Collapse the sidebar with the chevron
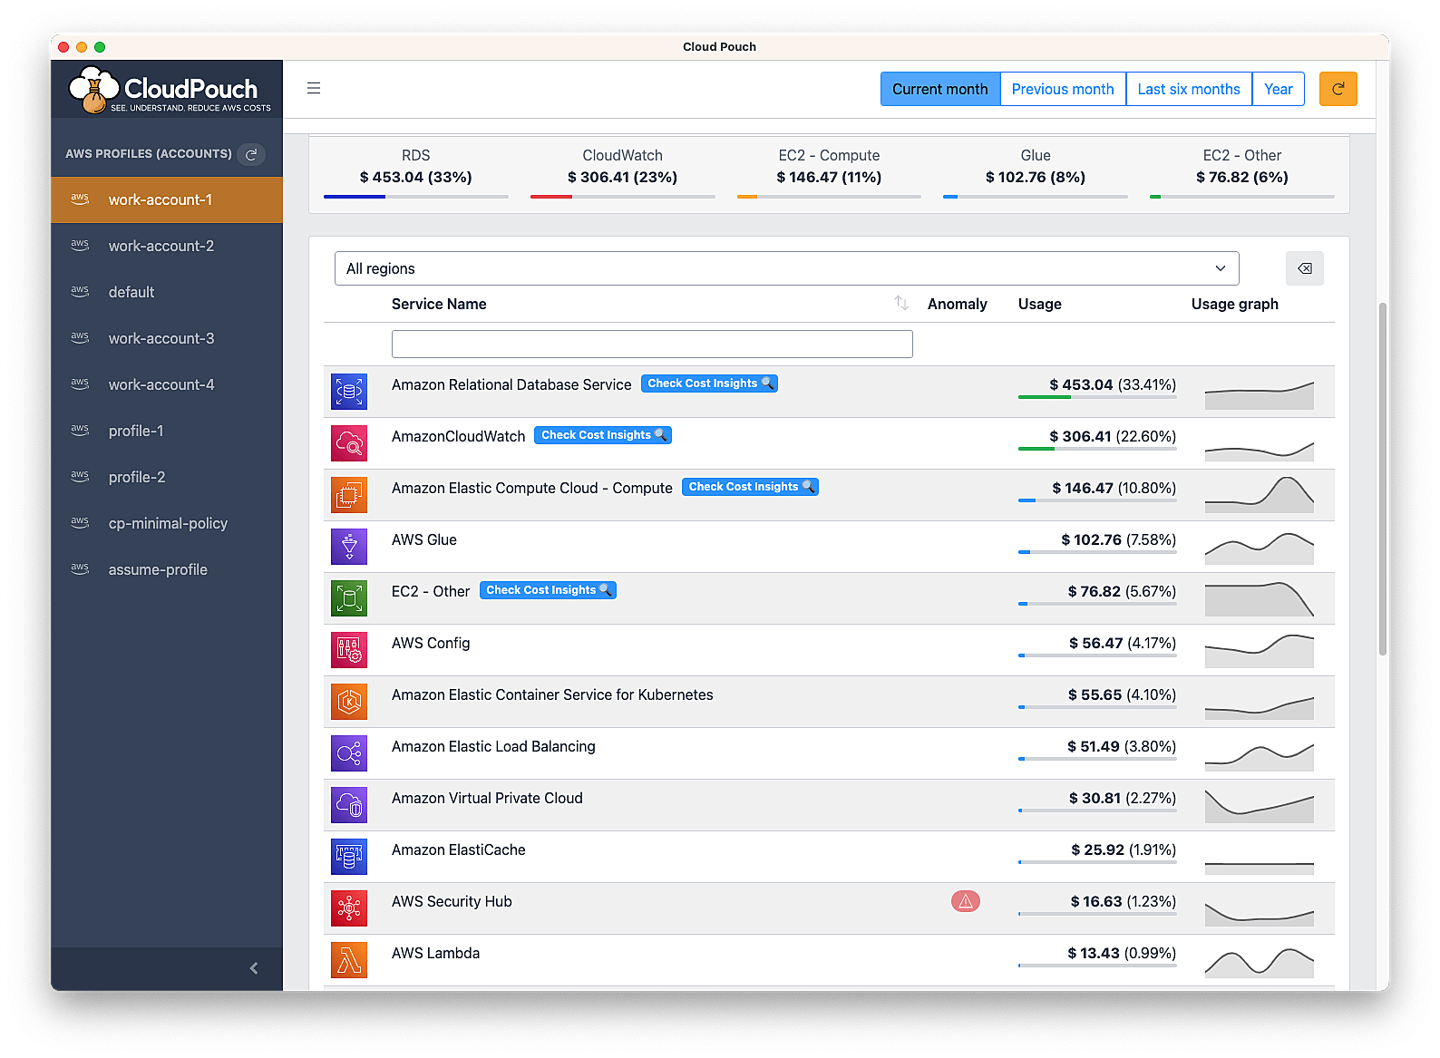1440x1058 pixels. pos(254,968)
